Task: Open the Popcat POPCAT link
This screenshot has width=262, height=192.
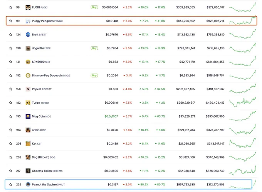Action: point(42,89)
